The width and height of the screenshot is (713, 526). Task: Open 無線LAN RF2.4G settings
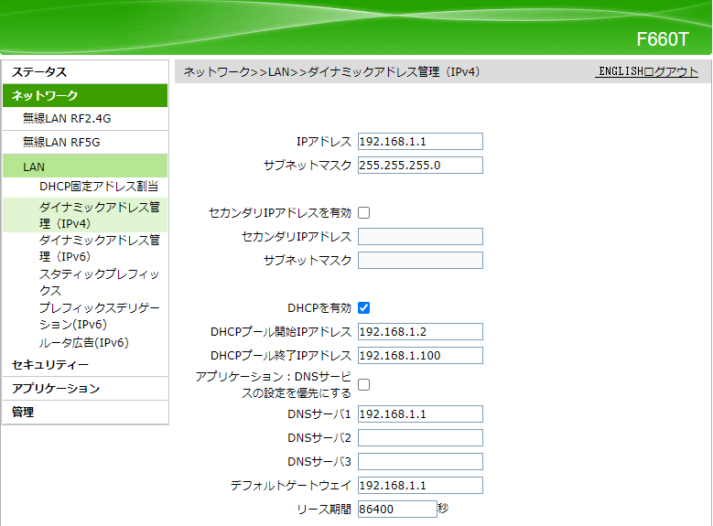point(85,119)
